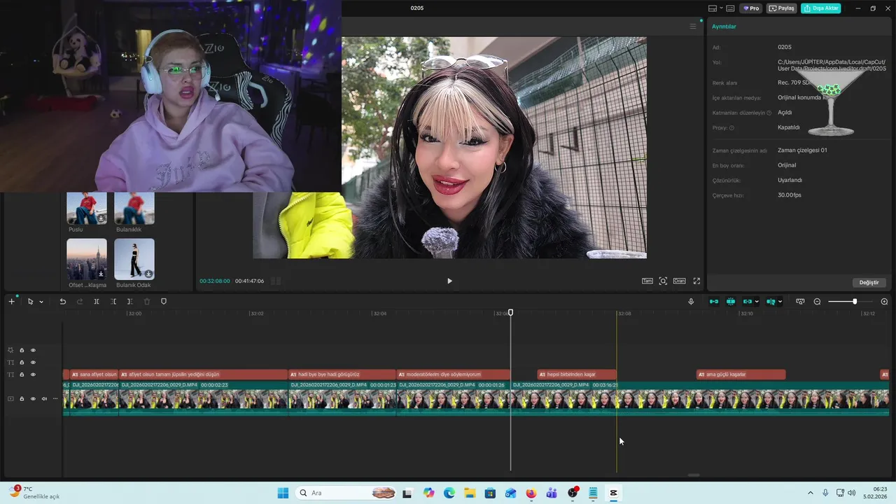Click the main video track cover icon
896x504 pixels.
(10, 399)
